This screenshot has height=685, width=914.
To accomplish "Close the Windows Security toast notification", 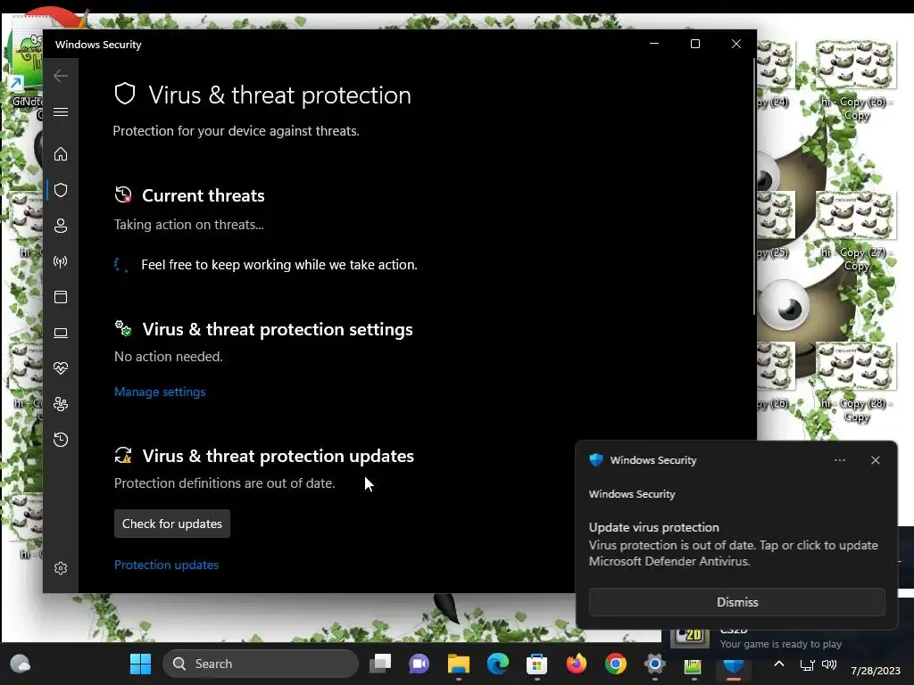I will [875, 460].
